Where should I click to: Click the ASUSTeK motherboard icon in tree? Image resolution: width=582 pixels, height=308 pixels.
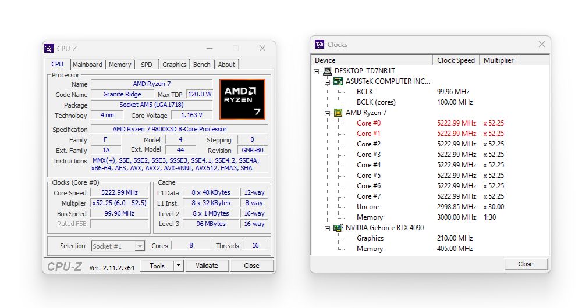pos(338,81)
